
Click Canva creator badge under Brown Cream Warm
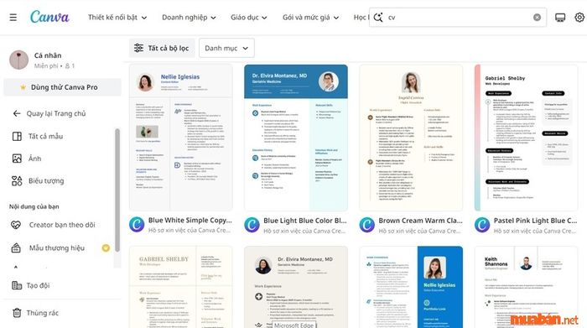tap(367, 225)
